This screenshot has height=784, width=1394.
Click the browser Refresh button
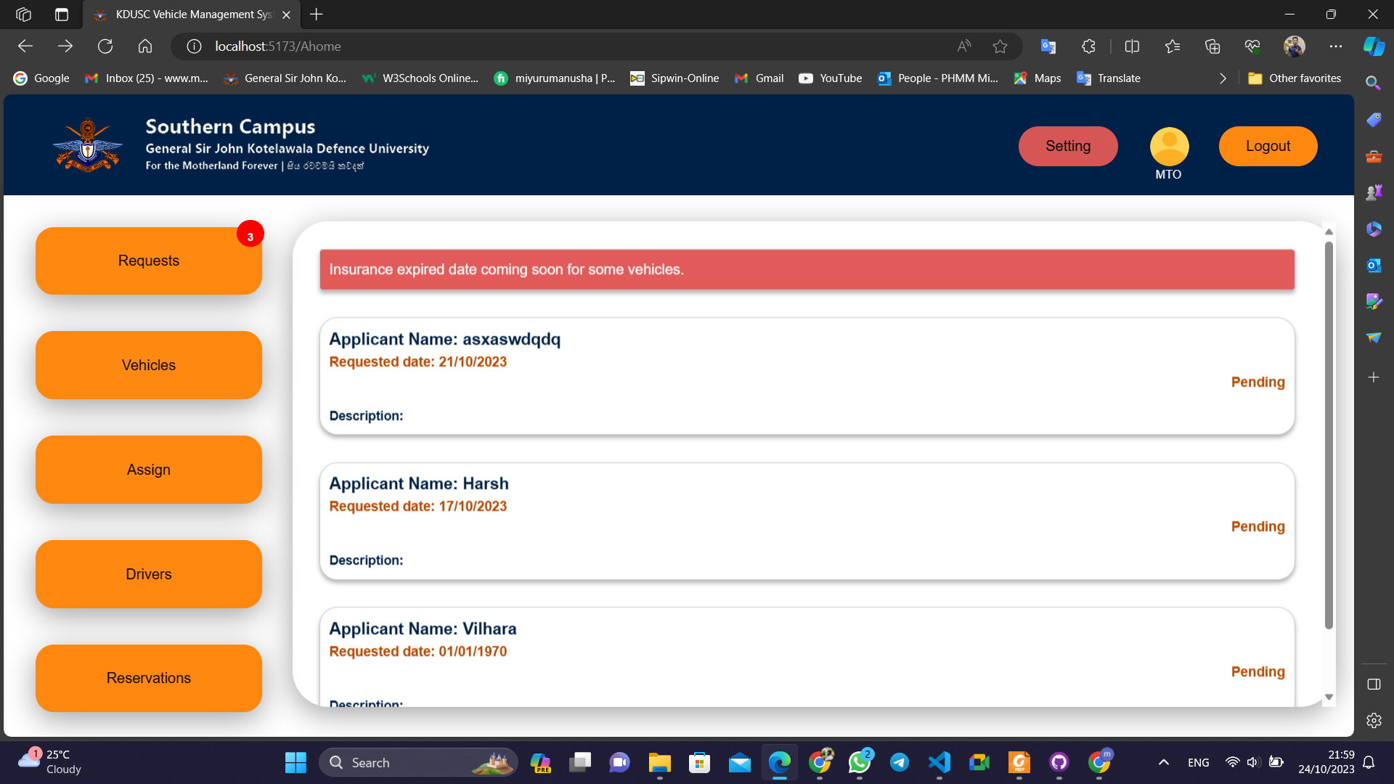pos(105,46)
